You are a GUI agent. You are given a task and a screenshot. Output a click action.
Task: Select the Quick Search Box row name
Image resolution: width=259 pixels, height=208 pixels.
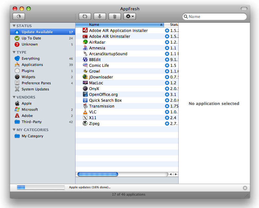point(105,100)
